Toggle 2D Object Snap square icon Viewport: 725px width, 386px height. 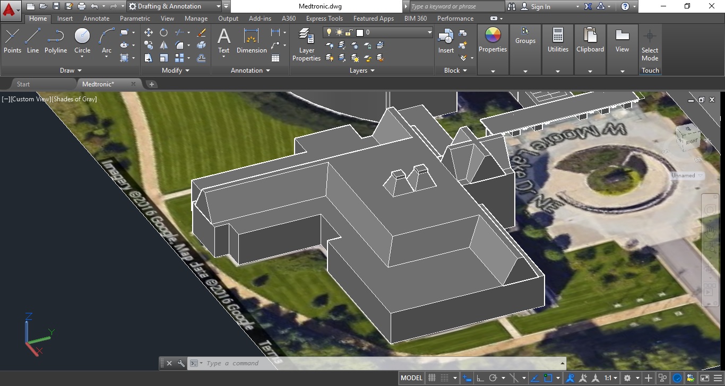[549, 378]
